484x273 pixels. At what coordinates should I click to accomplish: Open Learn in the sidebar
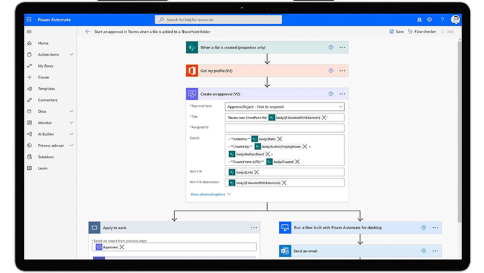click(43, 168)
